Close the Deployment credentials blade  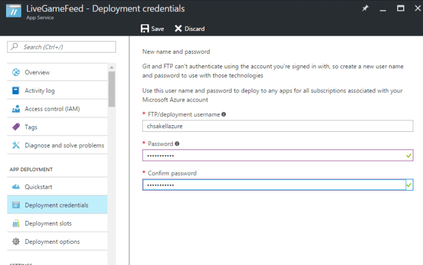pyautogui.click(x=418, y=8)
